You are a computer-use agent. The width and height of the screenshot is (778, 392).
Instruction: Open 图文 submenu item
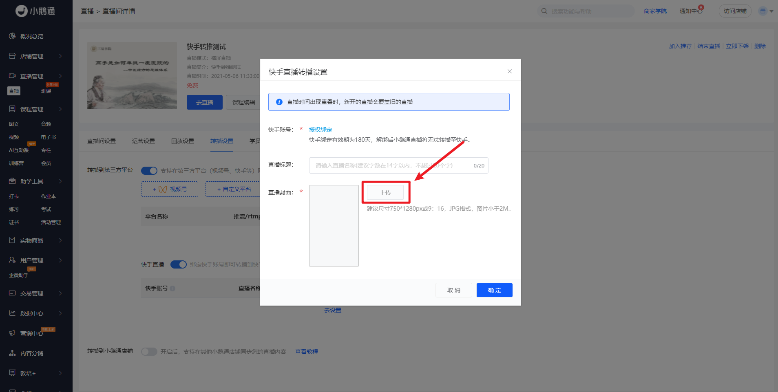(x=14, y=124)
